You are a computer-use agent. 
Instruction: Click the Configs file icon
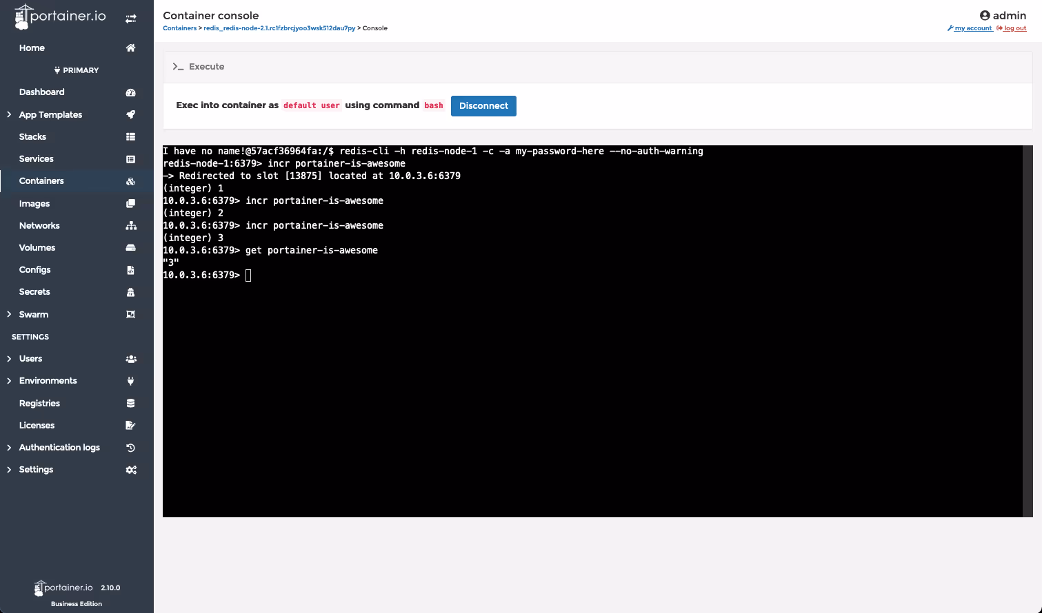click(130, 270)
